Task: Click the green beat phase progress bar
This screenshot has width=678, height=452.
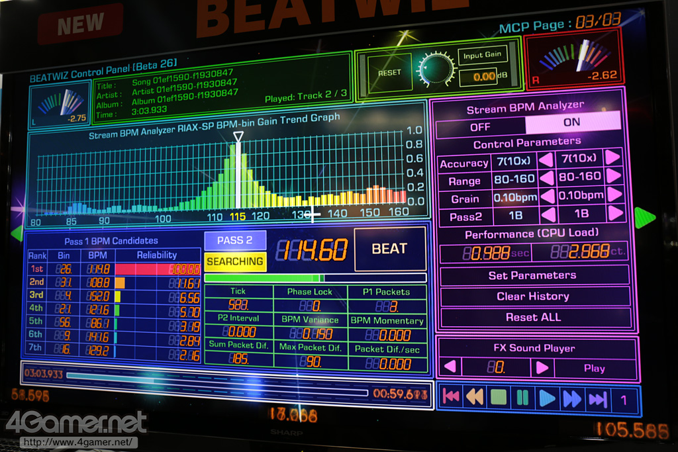Action: tap(315, 278)
